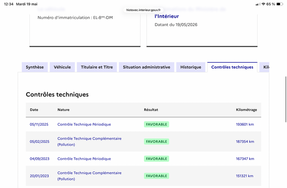Click the 05/11/2025 inspection date

pyautogui.click(x=39, y=124)
